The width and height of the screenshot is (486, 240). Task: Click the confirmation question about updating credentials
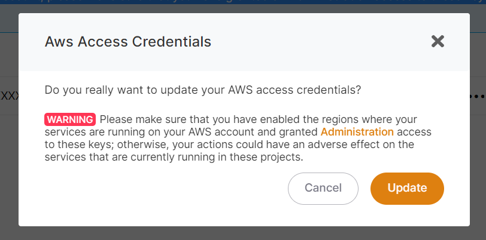[x=203, y=91]
